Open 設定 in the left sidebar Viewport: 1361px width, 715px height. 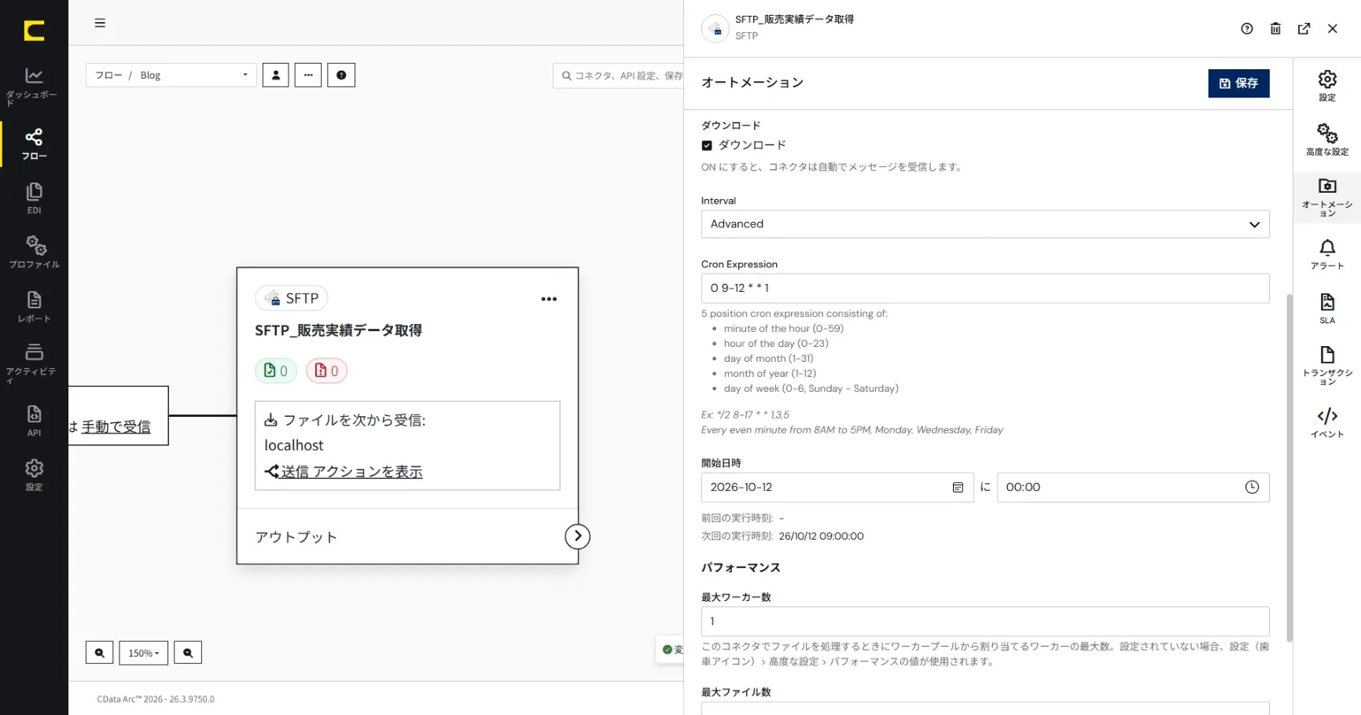(x=34, y=475)
